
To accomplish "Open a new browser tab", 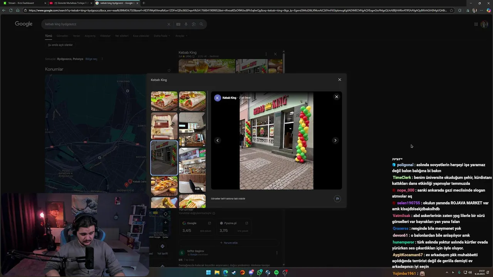I will [144, 3].
